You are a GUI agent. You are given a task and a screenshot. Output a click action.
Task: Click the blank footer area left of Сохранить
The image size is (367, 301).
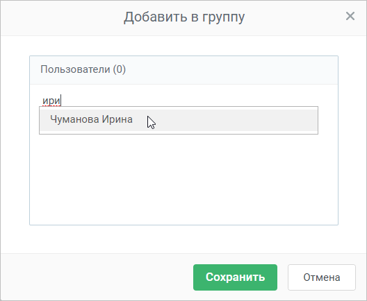(97, 277)
